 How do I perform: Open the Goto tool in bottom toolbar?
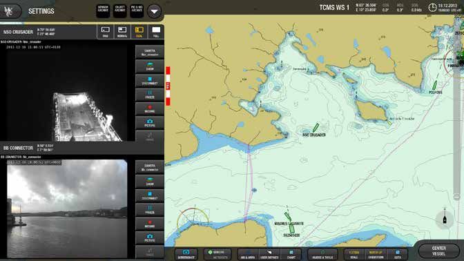click(x=398, y=254)
